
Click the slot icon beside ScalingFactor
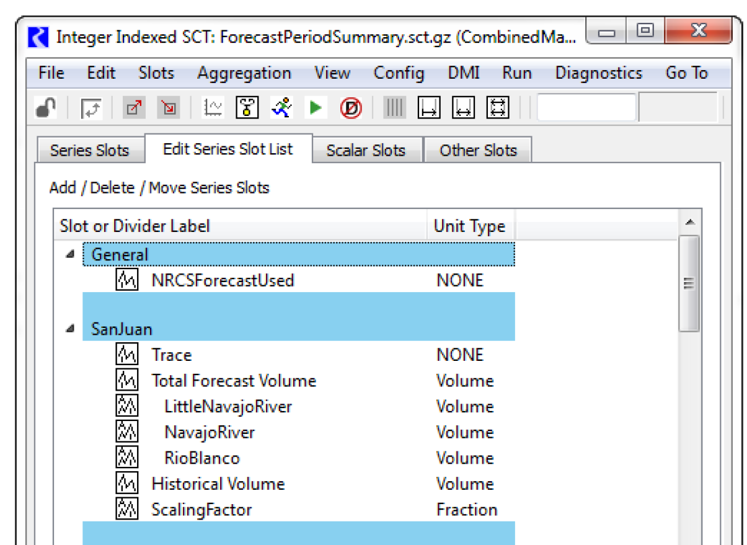pos(126,510)
